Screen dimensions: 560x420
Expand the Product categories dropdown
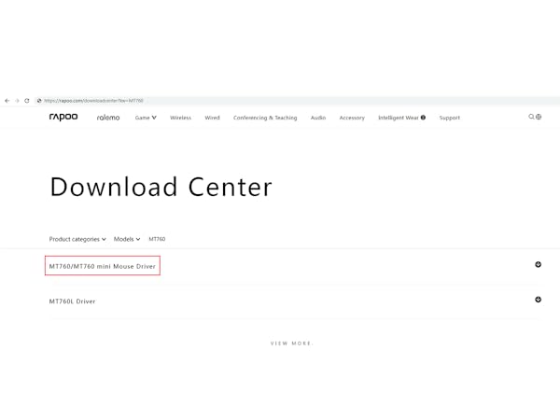point(77,239)
